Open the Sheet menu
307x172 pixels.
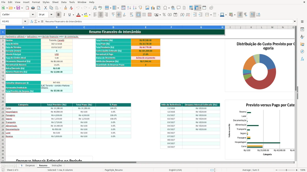click(55, 2)
